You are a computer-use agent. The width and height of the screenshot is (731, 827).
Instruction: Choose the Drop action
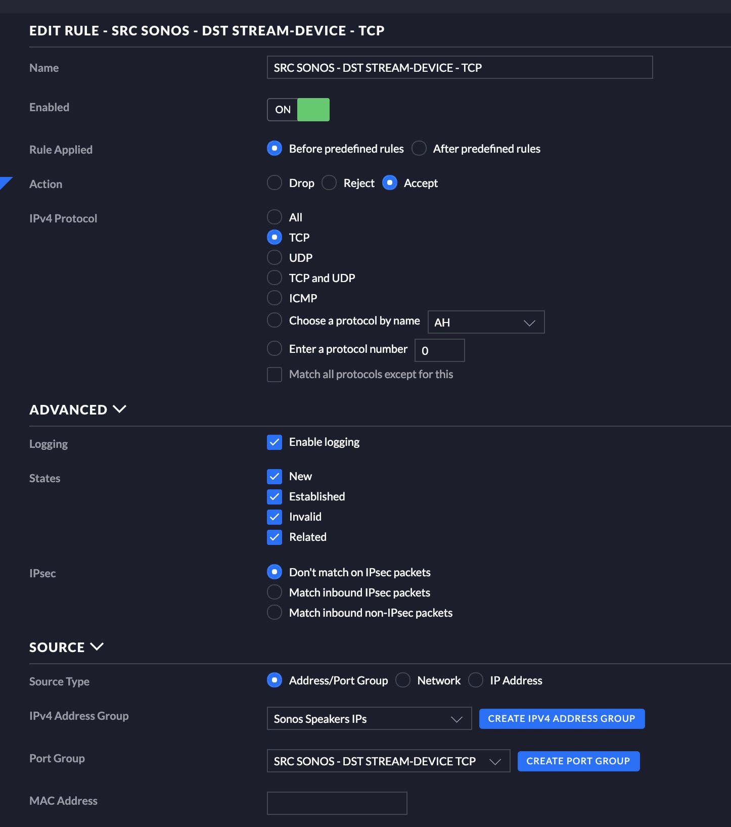tap(275, 183)
